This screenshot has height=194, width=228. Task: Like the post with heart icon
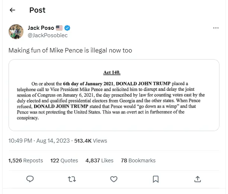pyautogui.click(x=114, y=179)
